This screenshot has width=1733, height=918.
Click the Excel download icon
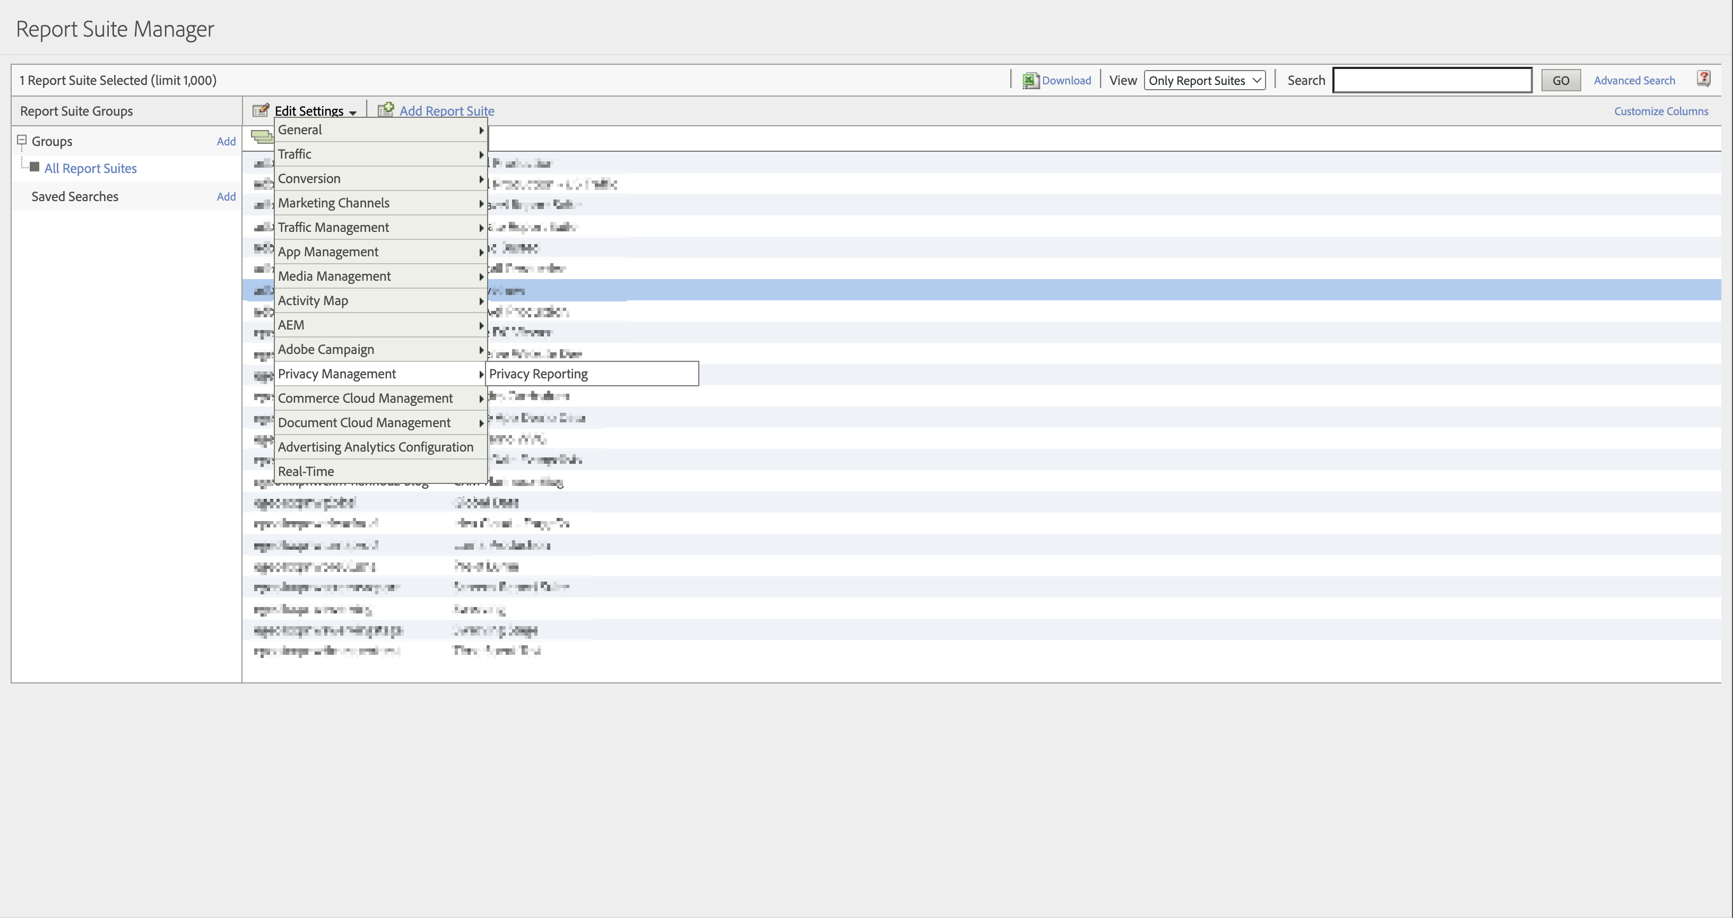(x=1030, y=81)
